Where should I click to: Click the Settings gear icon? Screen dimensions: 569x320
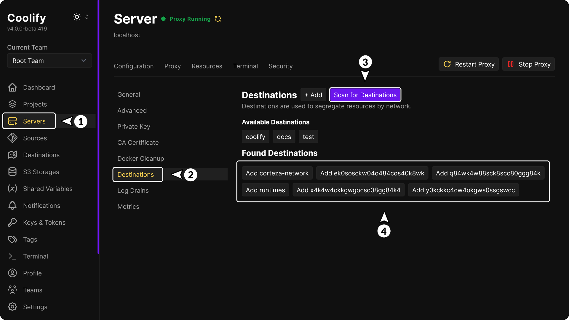[x=12, y=307]
